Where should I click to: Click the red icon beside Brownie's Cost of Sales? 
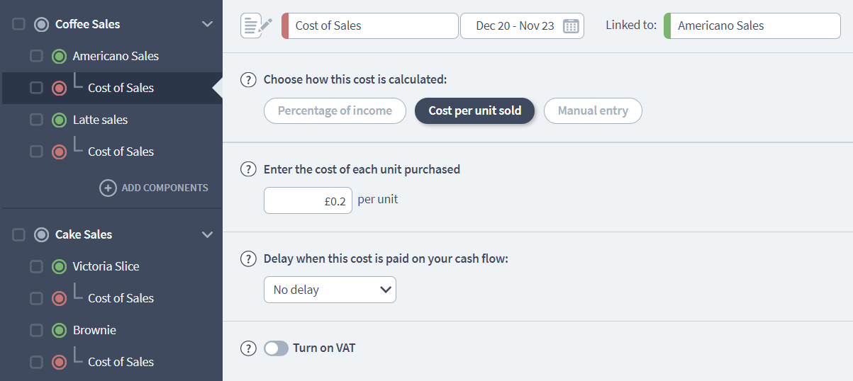tap(60, 362)
